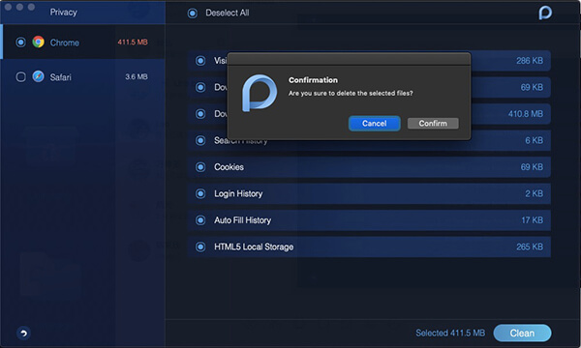Viewport: 581px width, 348px height.
Task: Click the HTML5 Local Storage label
Action: tap(254, 247)
